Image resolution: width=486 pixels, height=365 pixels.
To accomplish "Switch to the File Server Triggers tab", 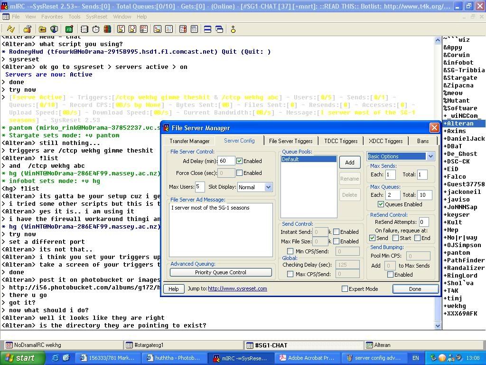I will coord(291,141).
